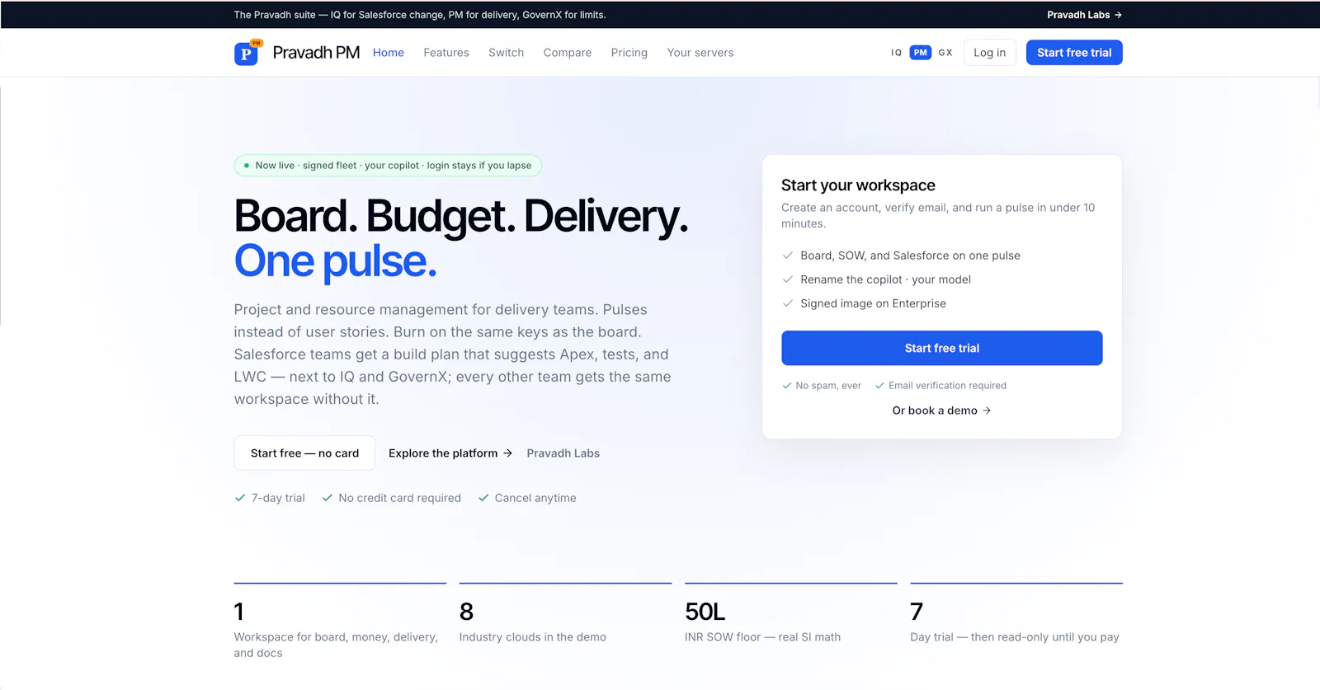1320x690 pixels.
Task: Click the "7-day trial" text
Action: 278,498
